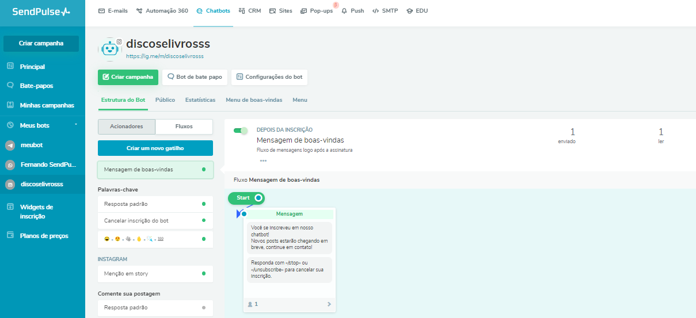
Task: Select Cancelar inscrição do bot trigger
Action: click(x=155, y=221)
